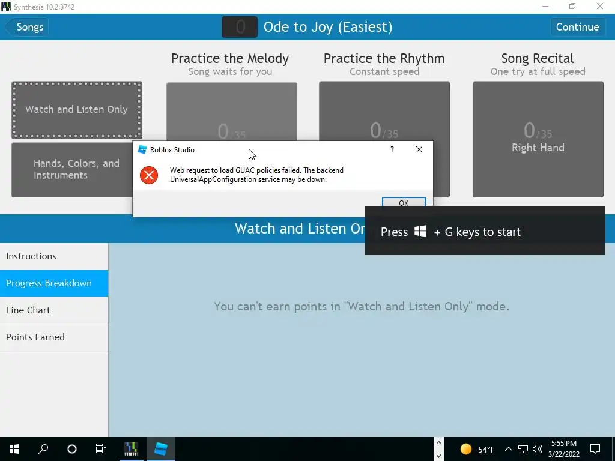This screenshot has width=615, height=461.
Task: Open the volume tray icon
Action: [x=538, y=449]
